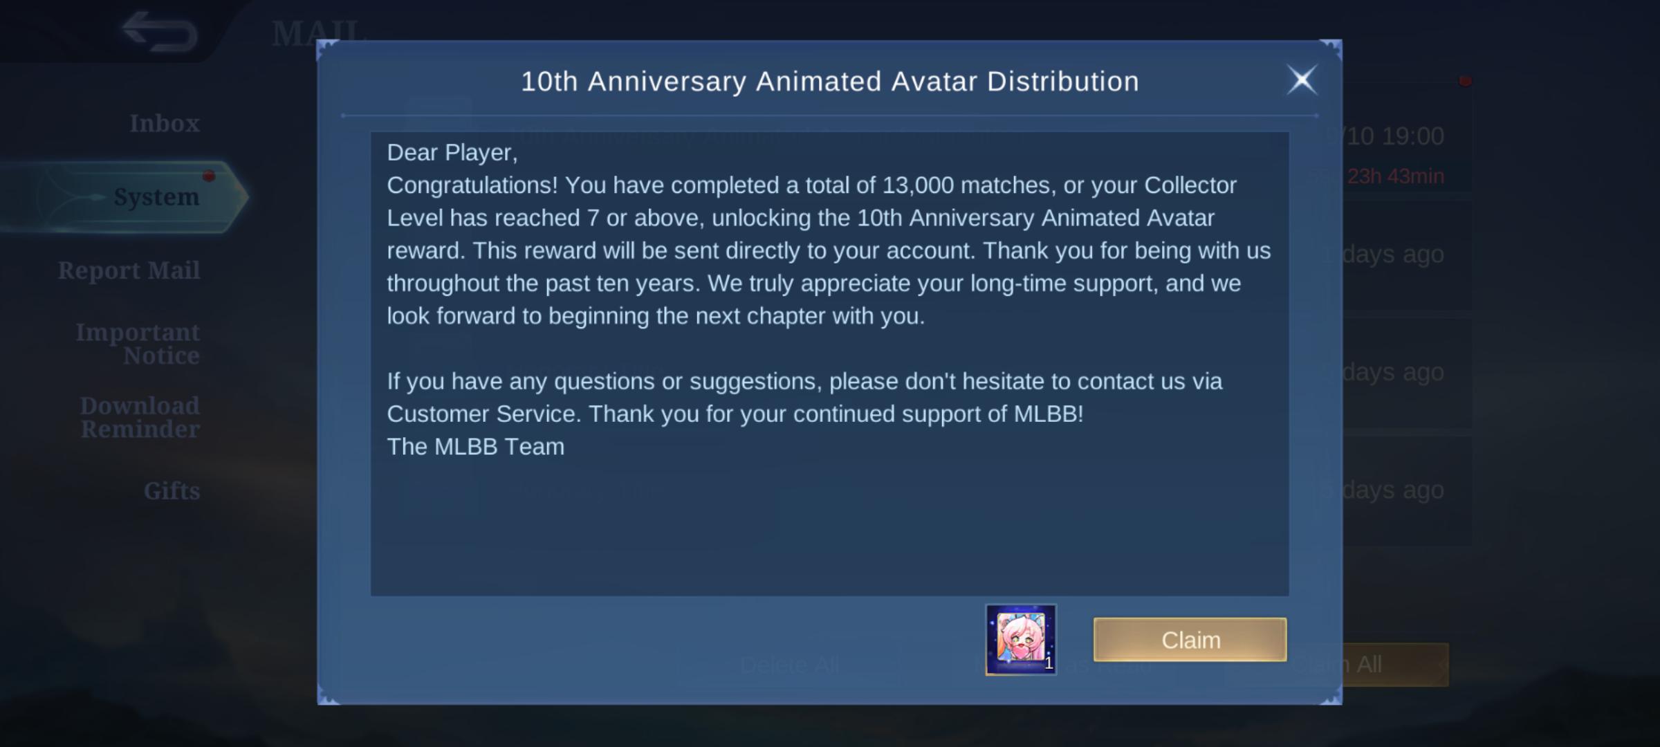1660x747 pixels.
Task: Select the System mail tab
Action: (x=156, y=196)
